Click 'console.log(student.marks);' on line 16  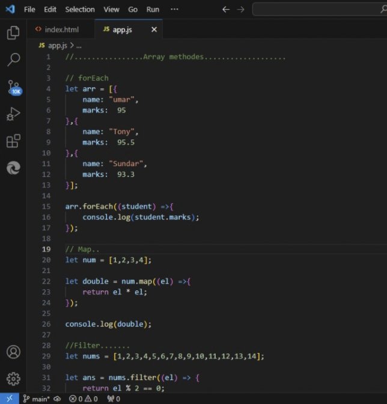(x=141, y=217)
